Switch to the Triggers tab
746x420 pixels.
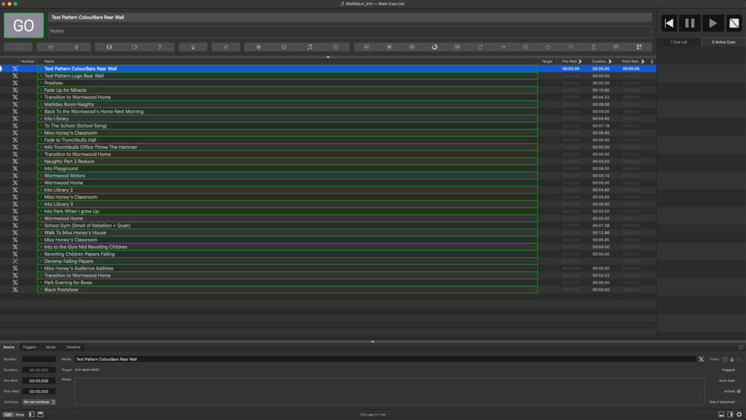click(x=30, y=347)
